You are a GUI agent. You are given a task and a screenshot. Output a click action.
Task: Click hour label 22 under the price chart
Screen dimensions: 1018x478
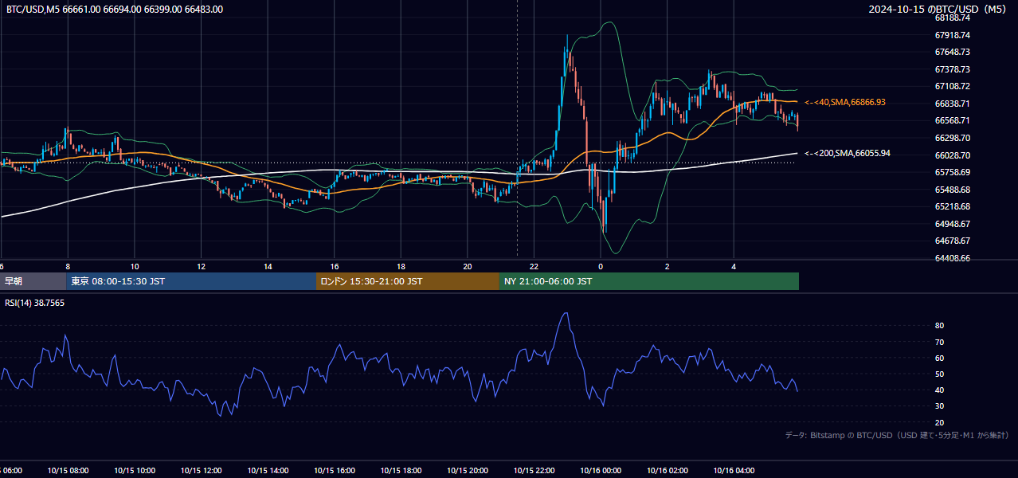pos(534,266)
